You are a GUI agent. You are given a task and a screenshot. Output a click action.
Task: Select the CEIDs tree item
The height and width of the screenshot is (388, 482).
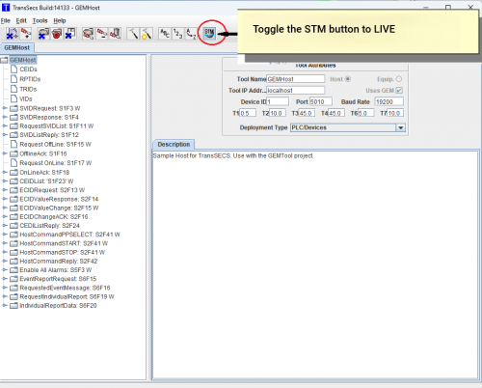[28, 69]
